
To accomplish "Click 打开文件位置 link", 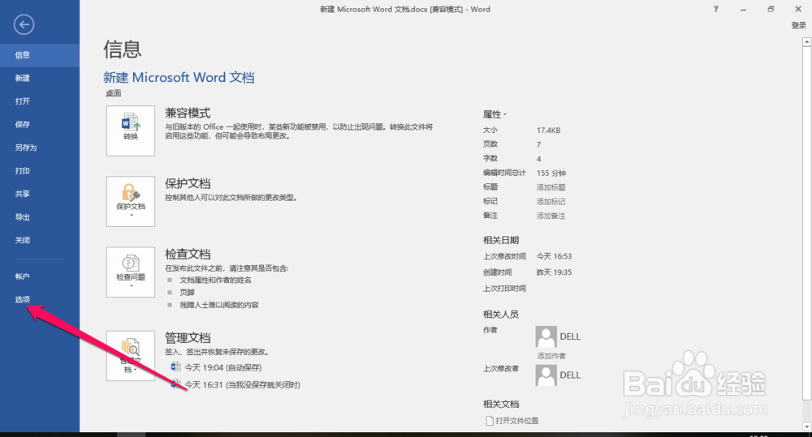I will [512, 421].
